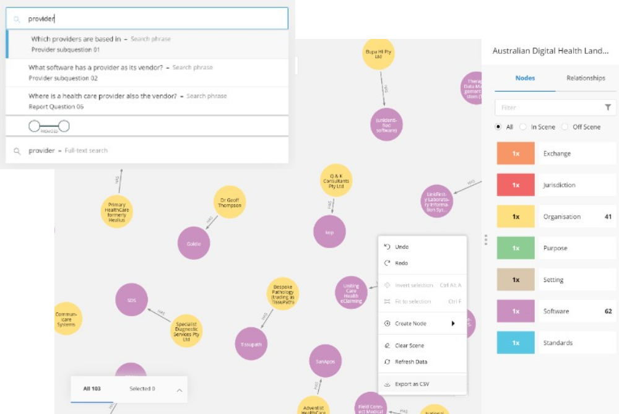Screen dimensions: 619x414
Task: Select the Bupa HI Pty Ltd node
Action: [x=378, y=54]
